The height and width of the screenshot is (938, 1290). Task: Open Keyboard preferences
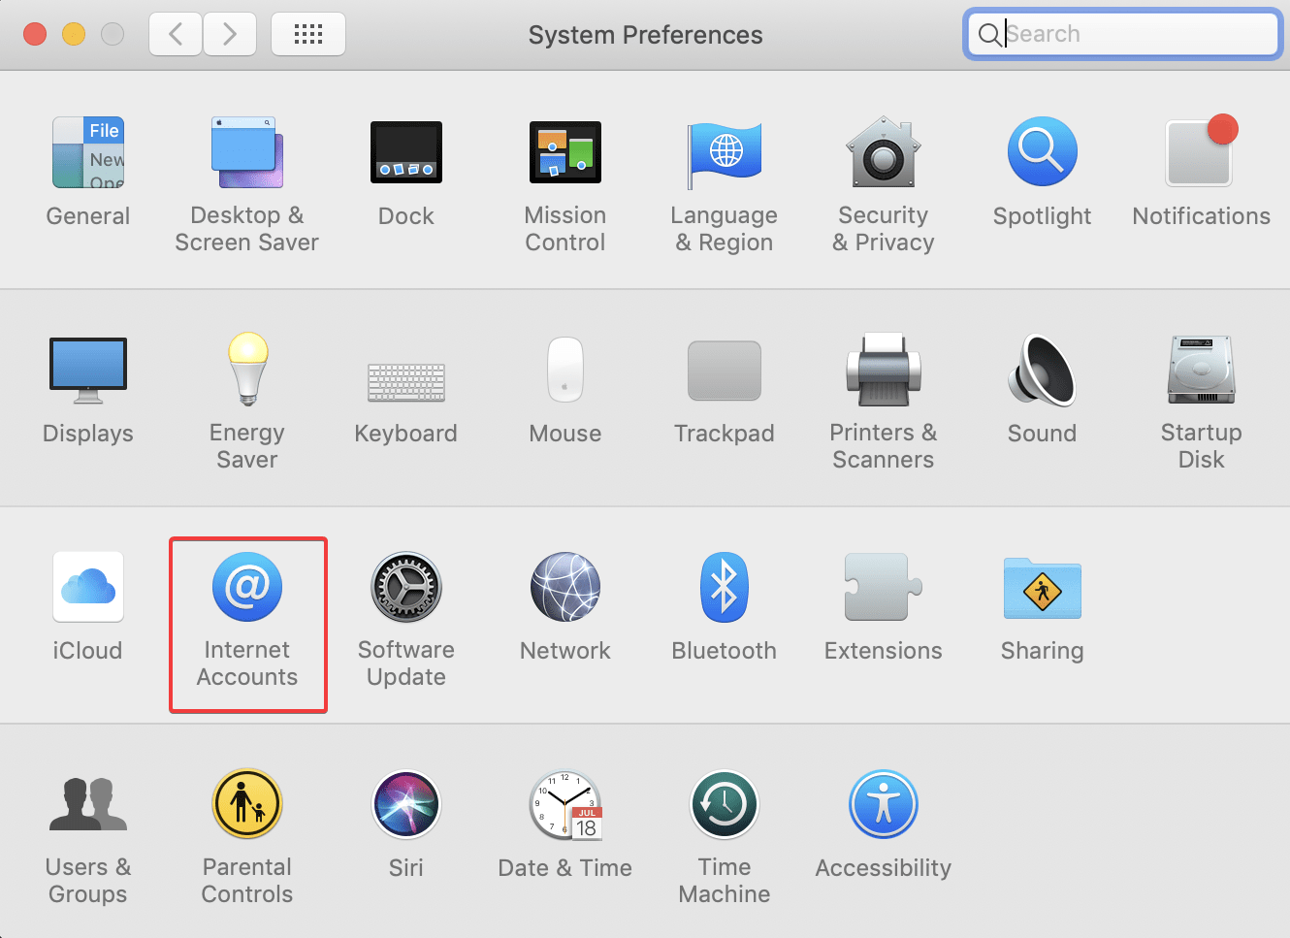click(405, 390)
